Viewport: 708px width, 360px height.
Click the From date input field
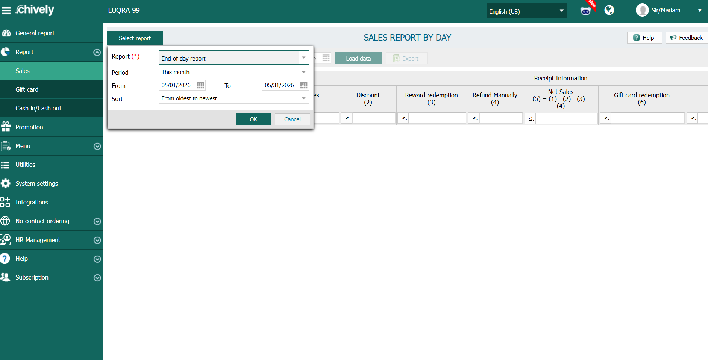coord(177,85)
